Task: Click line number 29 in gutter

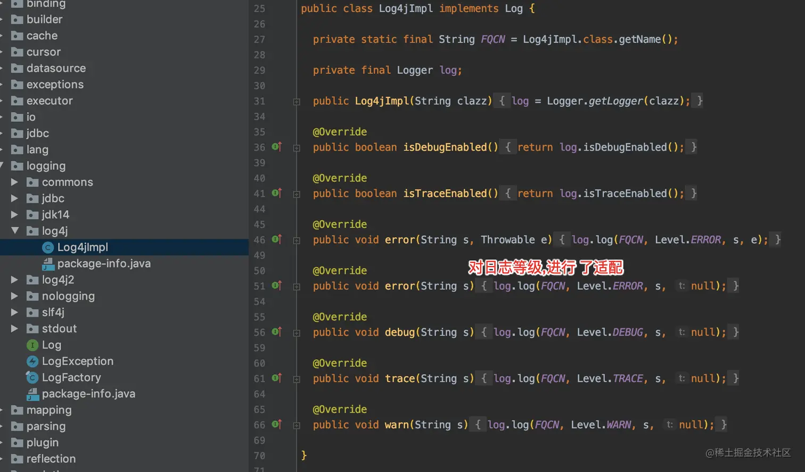Action: click(x=259, y=70)
